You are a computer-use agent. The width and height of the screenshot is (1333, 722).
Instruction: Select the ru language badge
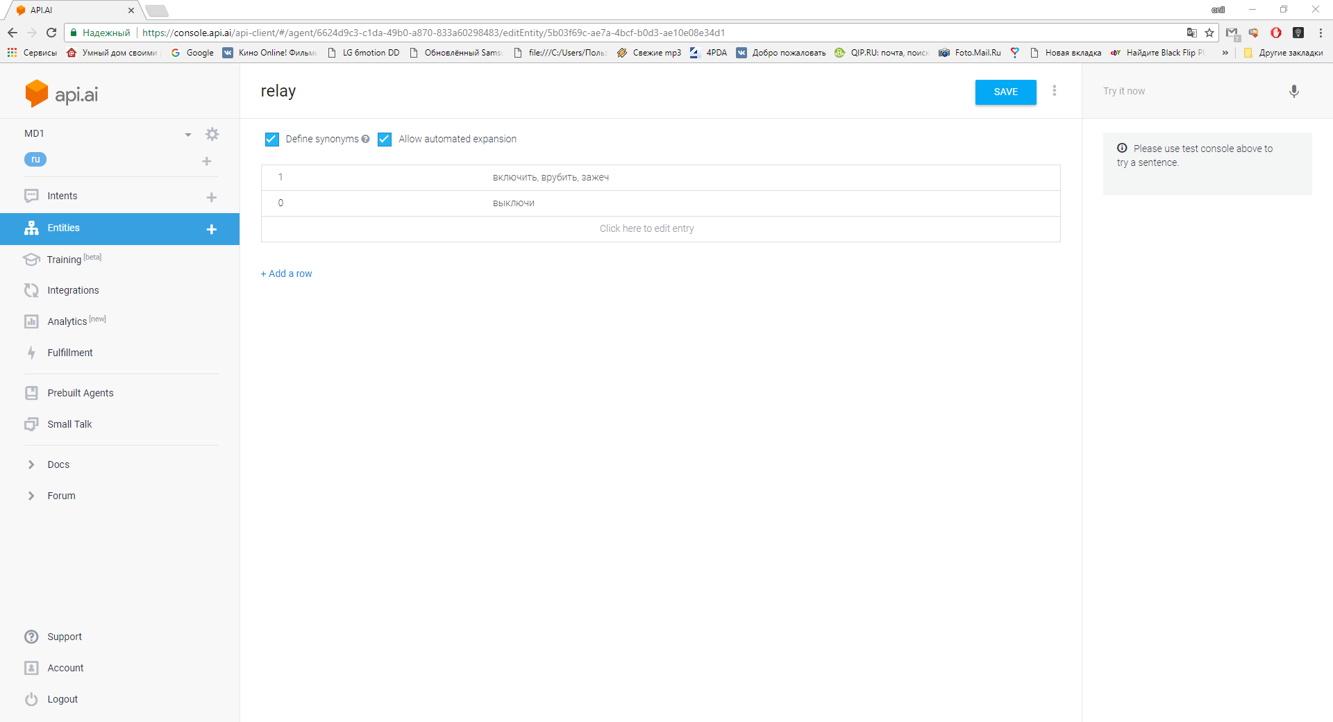35,160
